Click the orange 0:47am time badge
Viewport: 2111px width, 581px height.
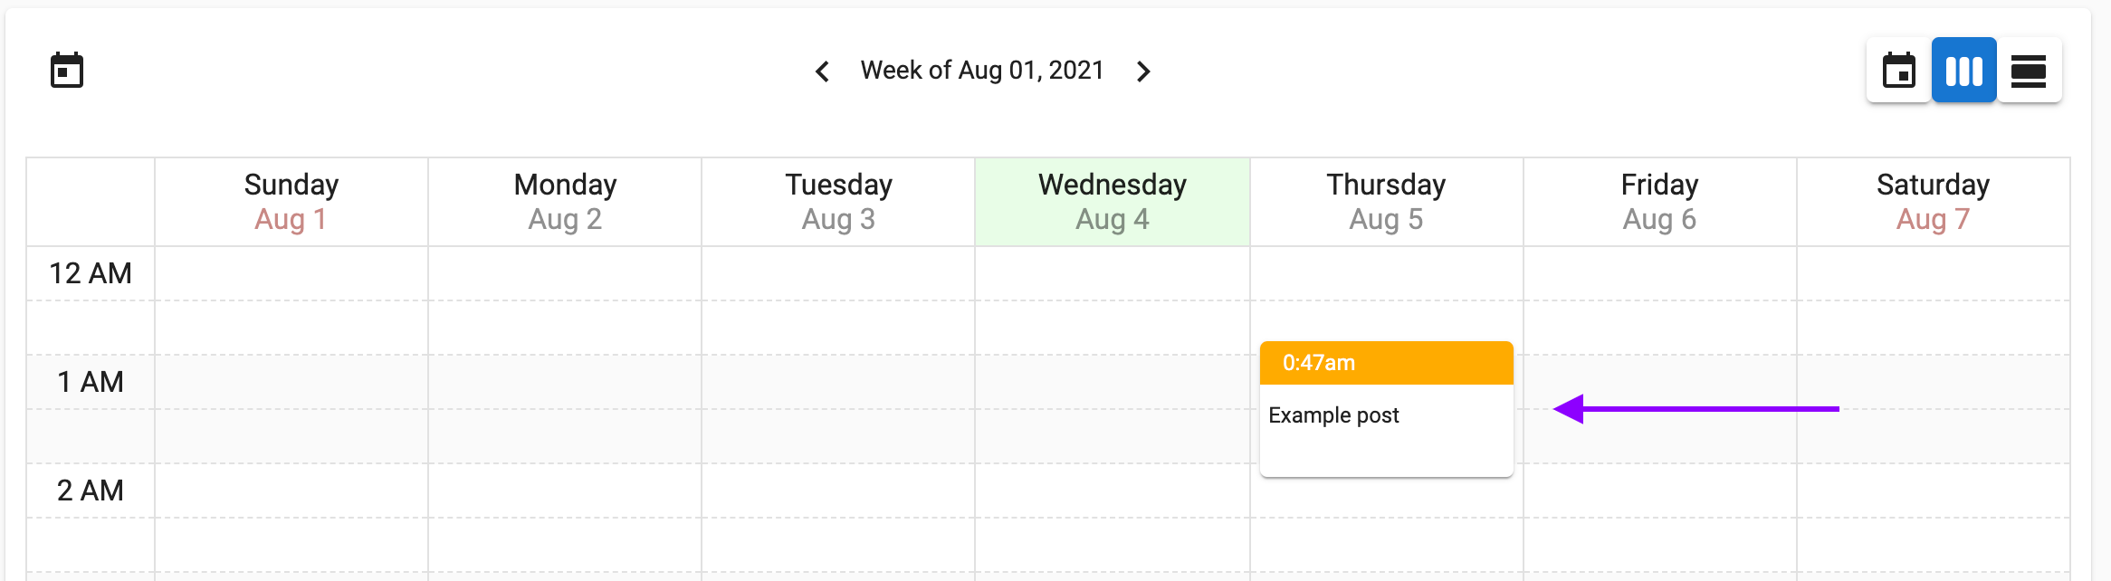coord(1386,363)
